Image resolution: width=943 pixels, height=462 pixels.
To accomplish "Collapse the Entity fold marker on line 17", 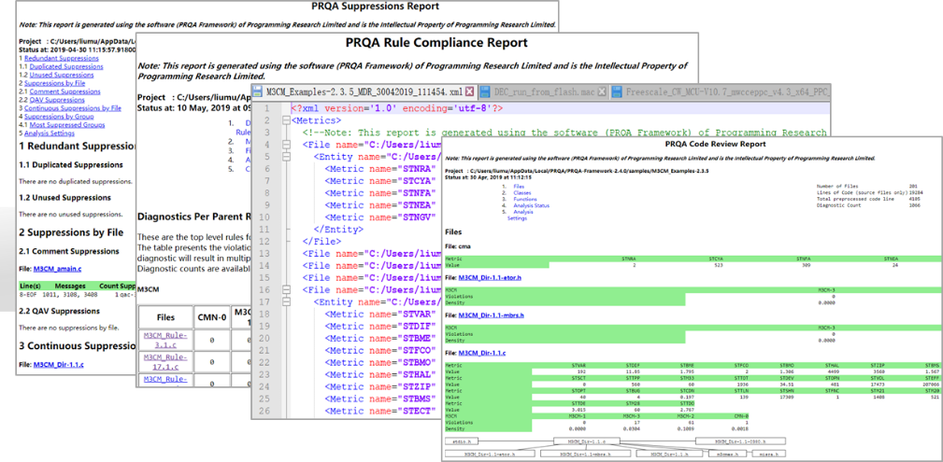I will pos(286,302).
